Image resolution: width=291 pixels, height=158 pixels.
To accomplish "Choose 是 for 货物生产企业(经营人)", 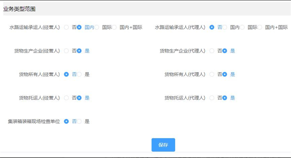I will 79,51.
